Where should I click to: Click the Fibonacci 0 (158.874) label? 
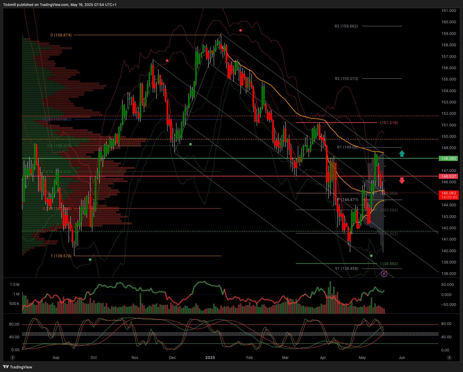point(61,35)
